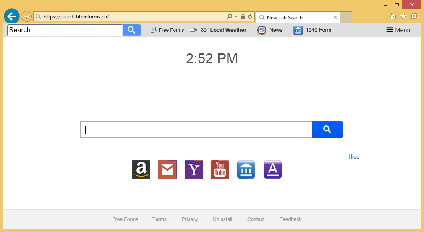Click the browser back arrow button
This screenshot has height=232, width=424.
point(12,16)
